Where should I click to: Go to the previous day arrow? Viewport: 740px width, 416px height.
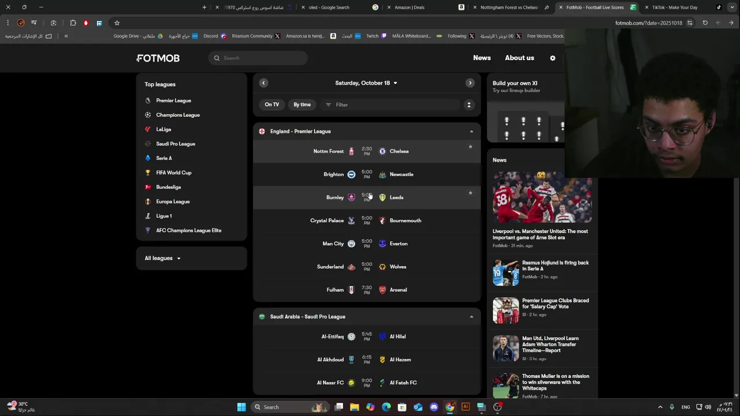(264, 83)
